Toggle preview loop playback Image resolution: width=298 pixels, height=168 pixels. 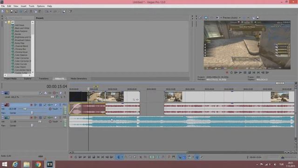[231, 72]
